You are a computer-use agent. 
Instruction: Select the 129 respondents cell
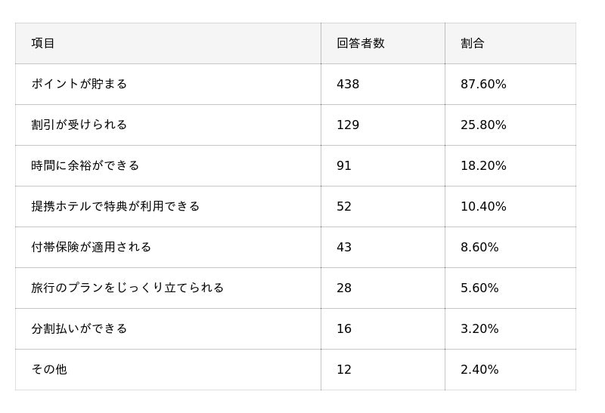[348, 125]
